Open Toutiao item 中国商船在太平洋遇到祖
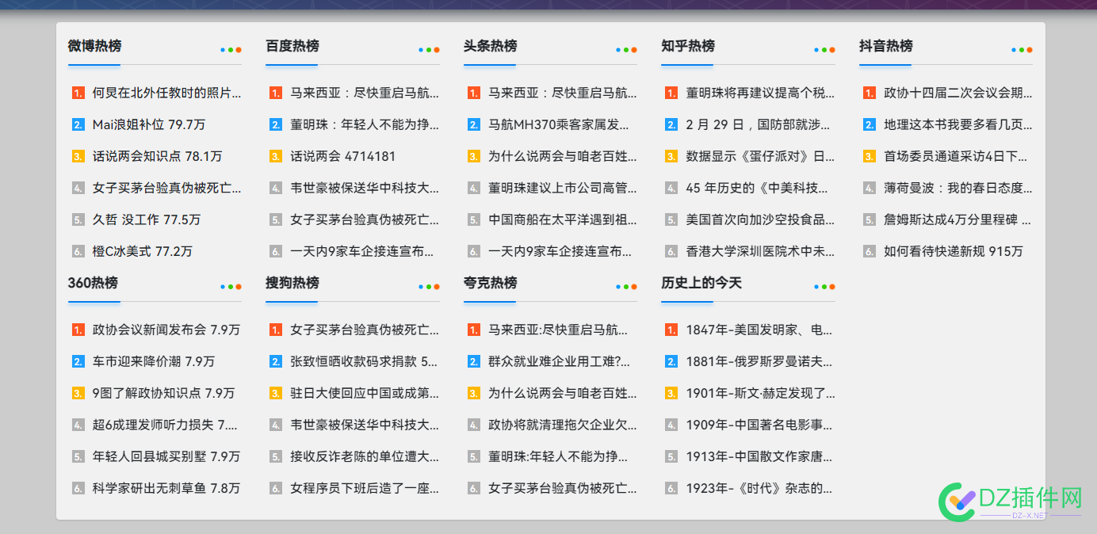The width and height of the screenshot is (1097, 534). [x=563, y=219]
